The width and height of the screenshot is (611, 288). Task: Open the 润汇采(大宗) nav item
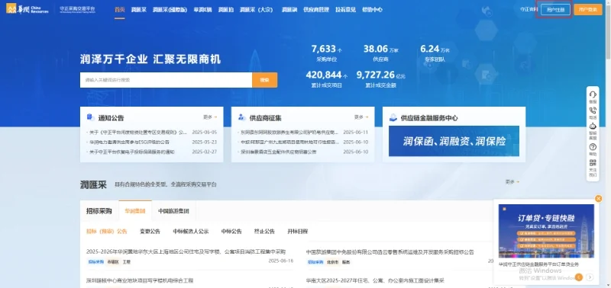click(256, 10)
